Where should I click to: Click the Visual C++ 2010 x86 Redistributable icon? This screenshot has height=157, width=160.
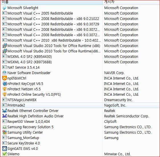coord(5,40)
